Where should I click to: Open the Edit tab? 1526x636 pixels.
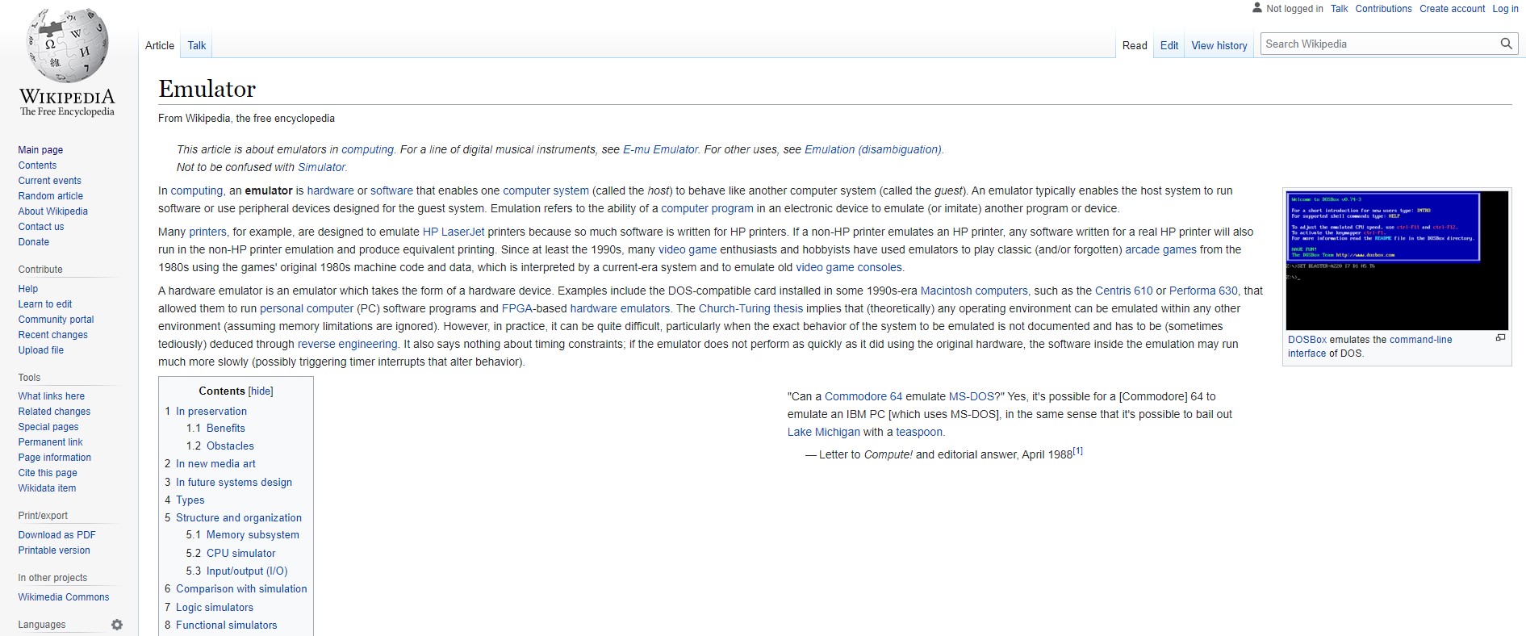pyautogui.click(x=1169, y=45)
